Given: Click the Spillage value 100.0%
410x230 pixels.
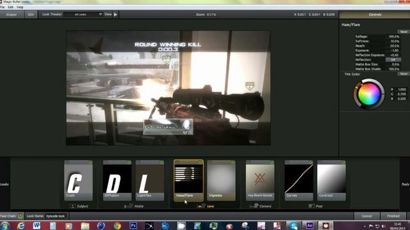Looking at the screenshot, I should click(394, 37).
